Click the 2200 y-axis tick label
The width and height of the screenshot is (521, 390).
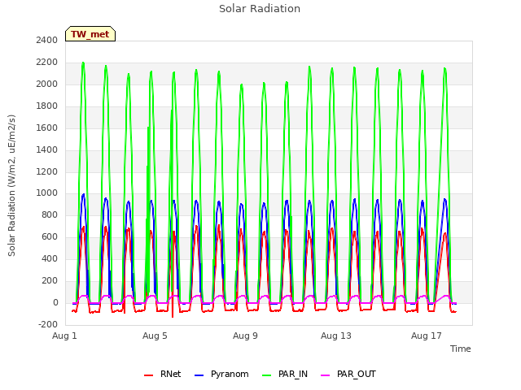click(47, 62)
